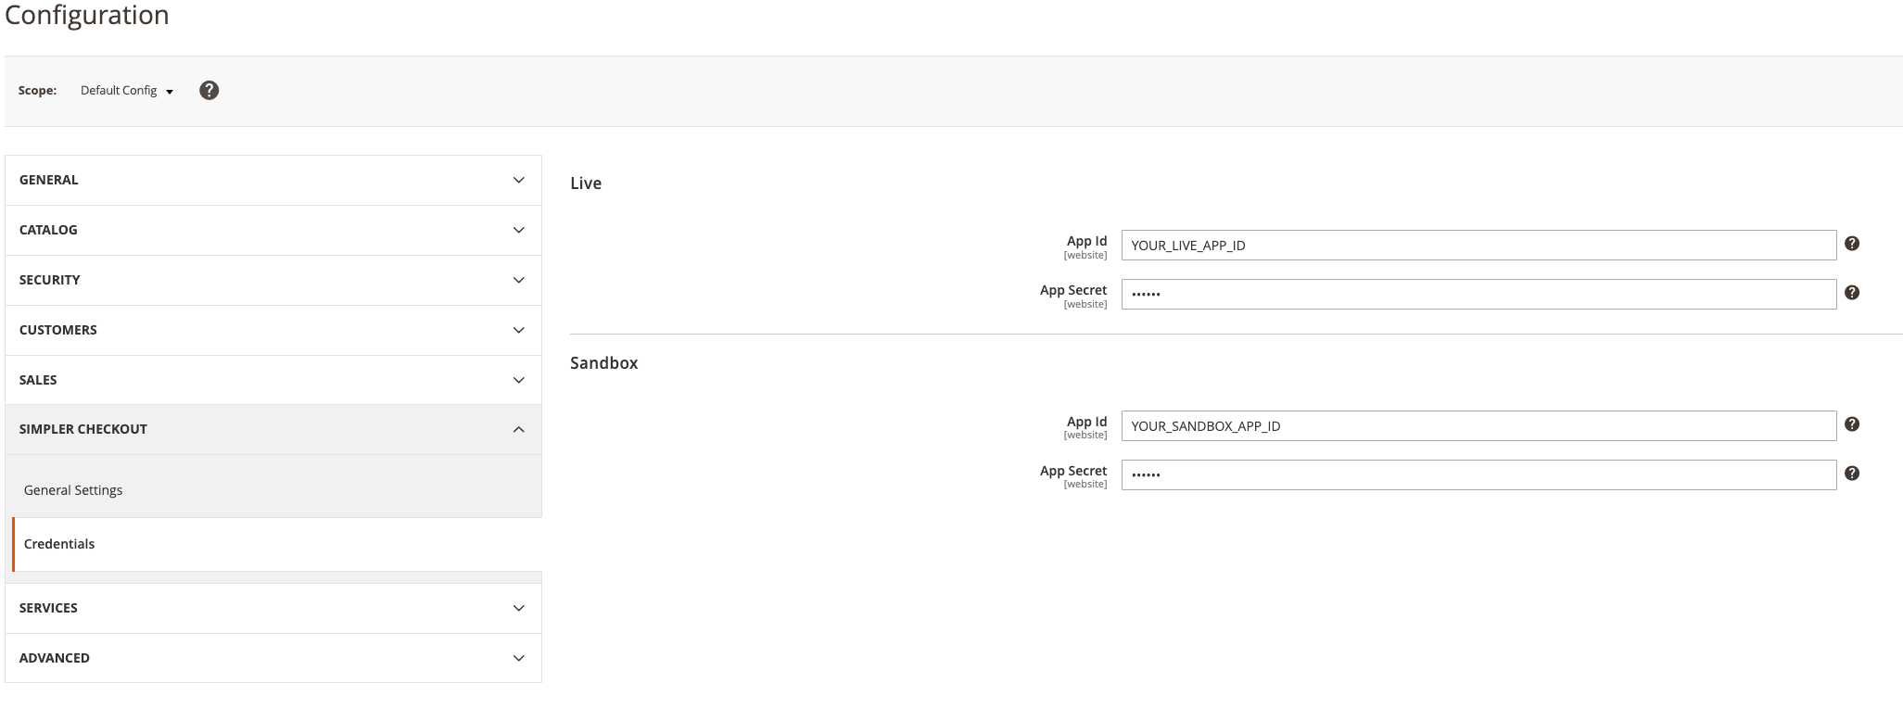Expand the Customers section chevron
Viewport: 1903px width, 708px height.
[x=519, y=330]
